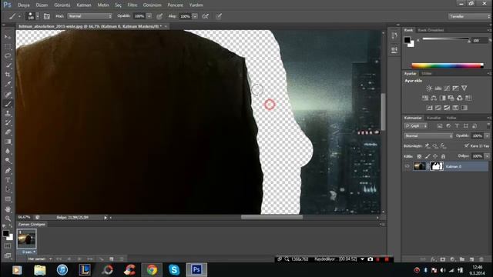This screenshot has height=277, width=493.
Task: Open the workspace switcher dropdown at top right
Action: [x=469, y=16]
